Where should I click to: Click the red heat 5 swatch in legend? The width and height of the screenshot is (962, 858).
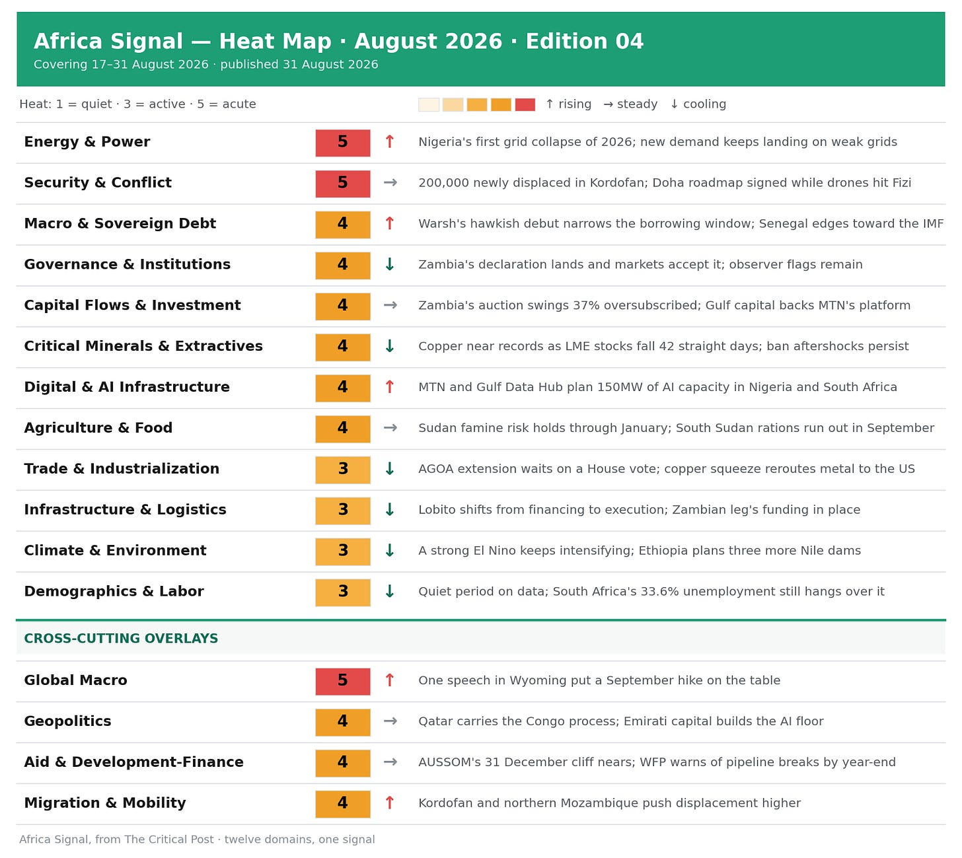click(525, 104)
